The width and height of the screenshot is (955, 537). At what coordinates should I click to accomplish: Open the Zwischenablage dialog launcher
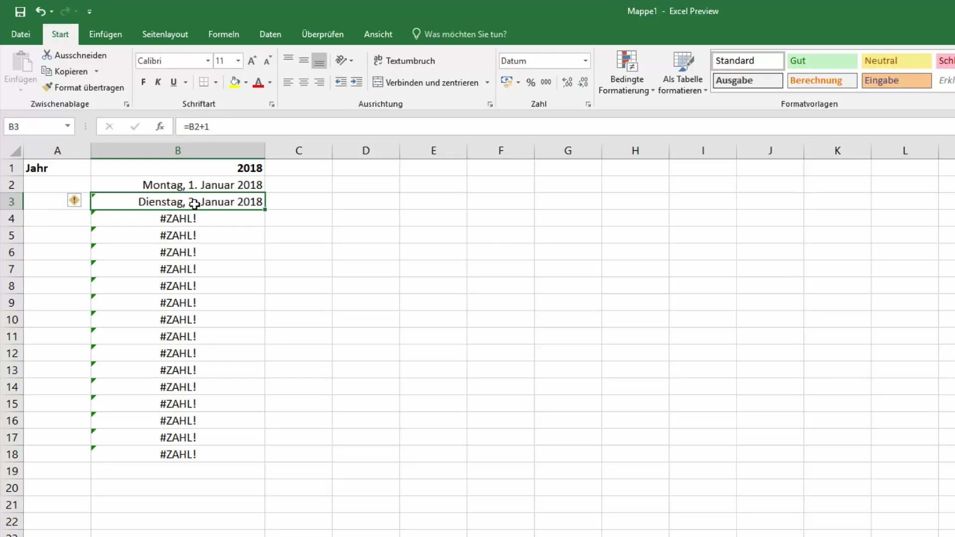click(x=126, y=104)
